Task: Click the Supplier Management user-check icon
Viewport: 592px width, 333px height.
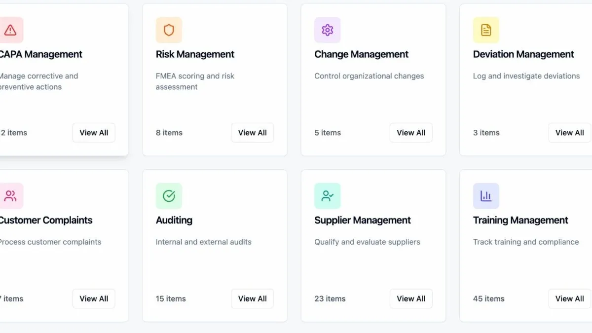Action: pyautogui.click(x=328, y=196)
